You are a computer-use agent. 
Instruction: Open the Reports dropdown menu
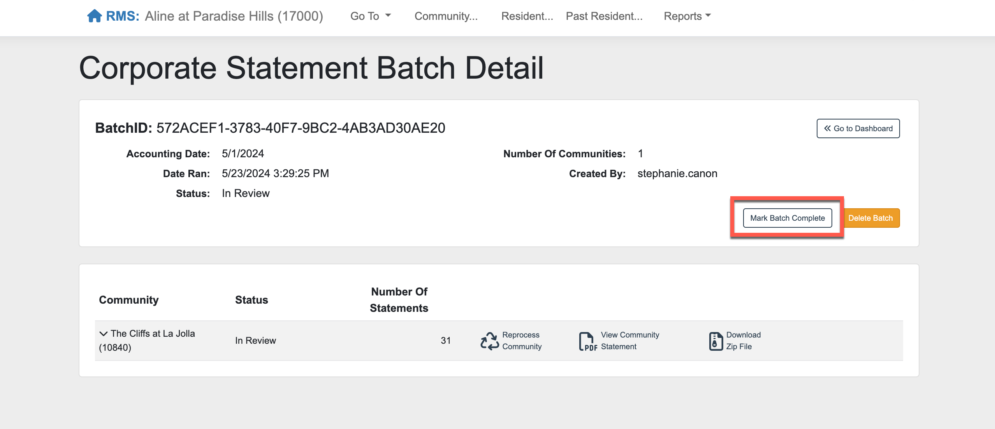click(687, 16)
